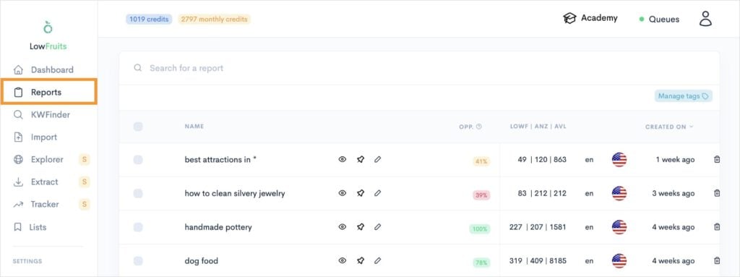Pin the 'best attractions in *' report
This screenshot has height=277, width=740.
pos(361,160)
